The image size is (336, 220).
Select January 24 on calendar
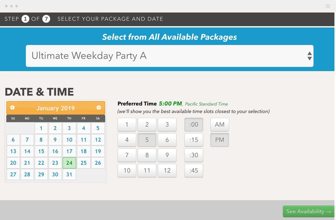(x=69, y=163)
